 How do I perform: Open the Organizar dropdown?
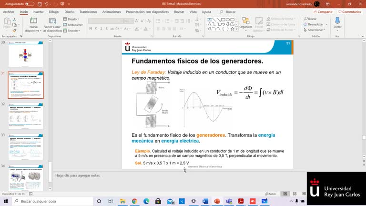pyautogui.click(x=245, y=24)
